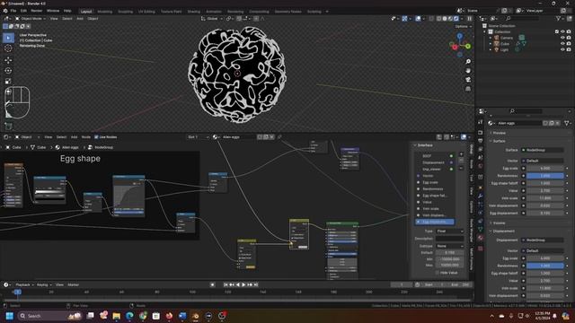Open the Slot 1 material slot dropdown
This screenshot has width=575, height=323.
(198, 137)
